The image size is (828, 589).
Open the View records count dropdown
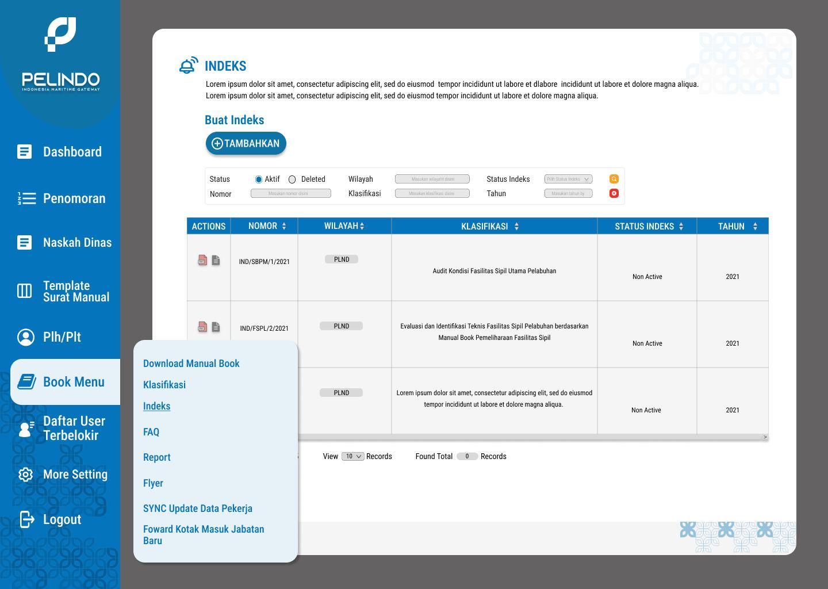coord(353,456)
